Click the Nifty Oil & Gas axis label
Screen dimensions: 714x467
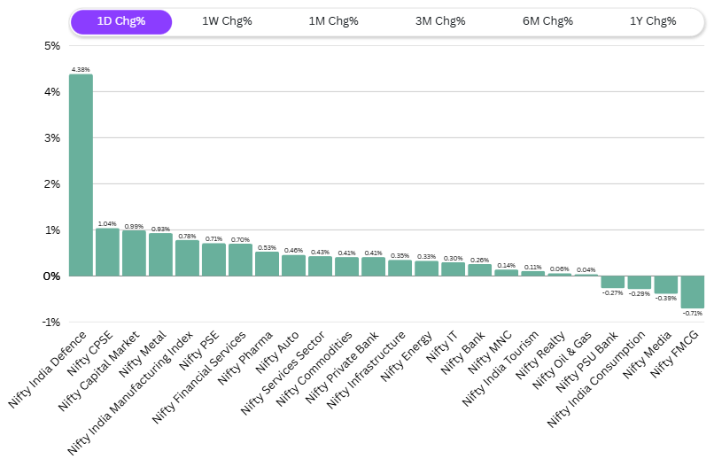tap(562, 361)
